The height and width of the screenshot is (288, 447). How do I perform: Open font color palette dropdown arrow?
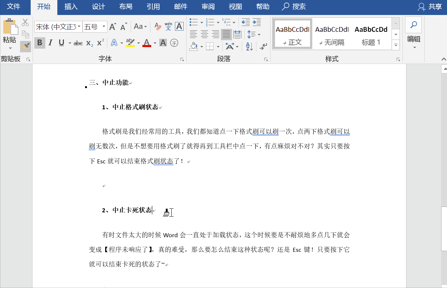(x=155, y=43)
